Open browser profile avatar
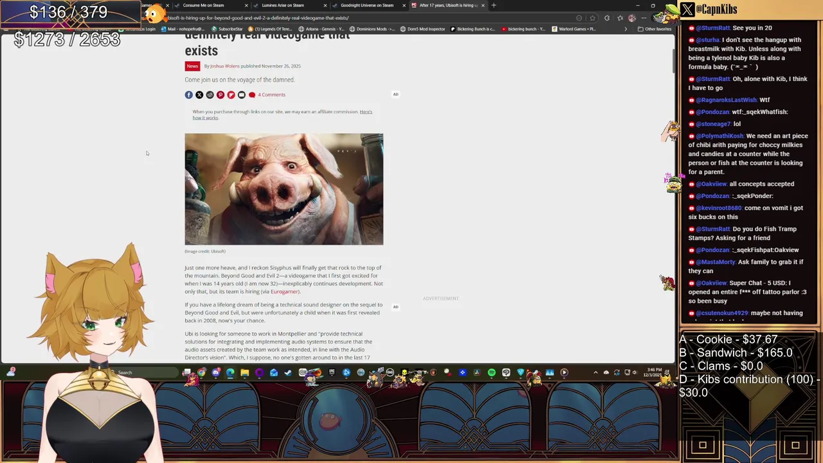 632,18
